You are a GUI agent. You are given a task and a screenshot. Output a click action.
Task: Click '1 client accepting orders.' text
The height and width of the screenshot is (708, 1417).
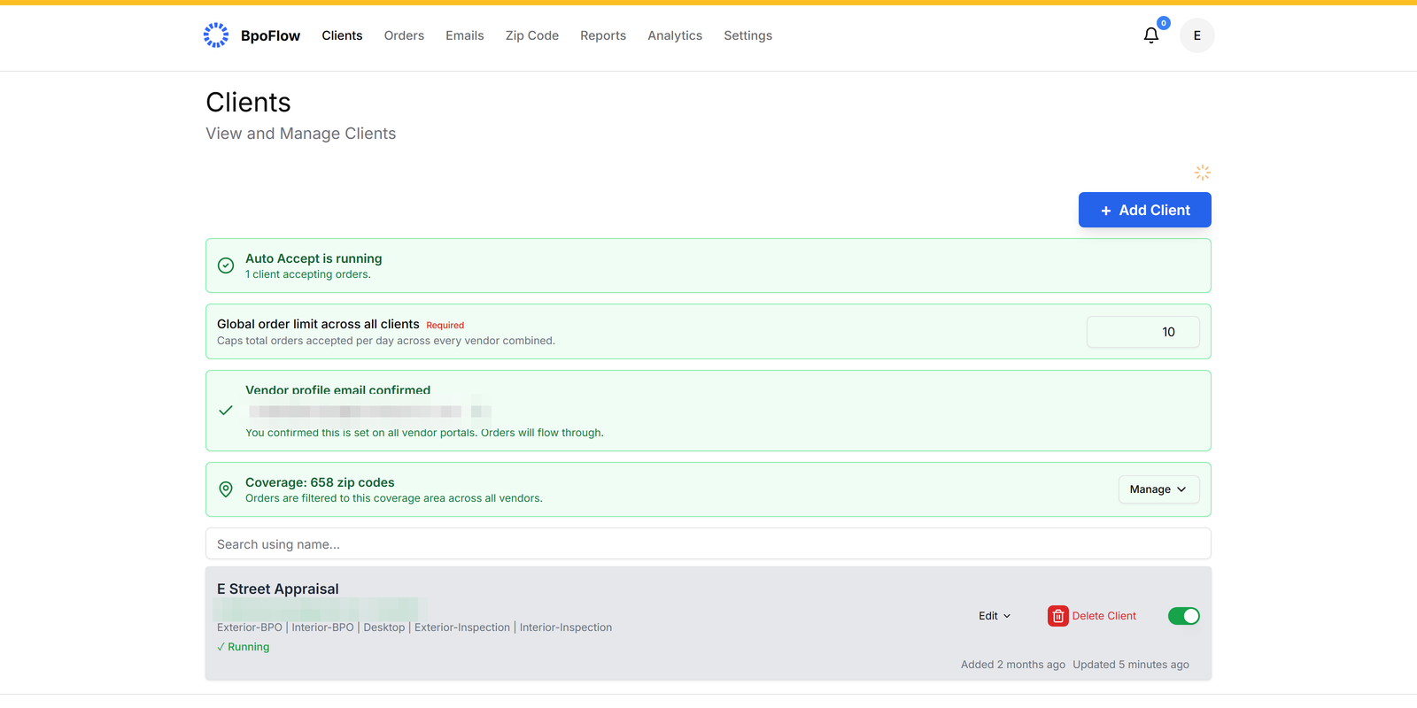(308, 274)
